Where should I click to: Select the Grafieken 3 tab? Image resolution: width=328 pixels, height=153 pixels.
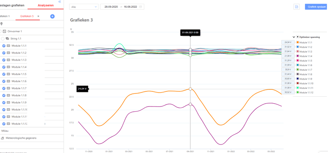27,16
